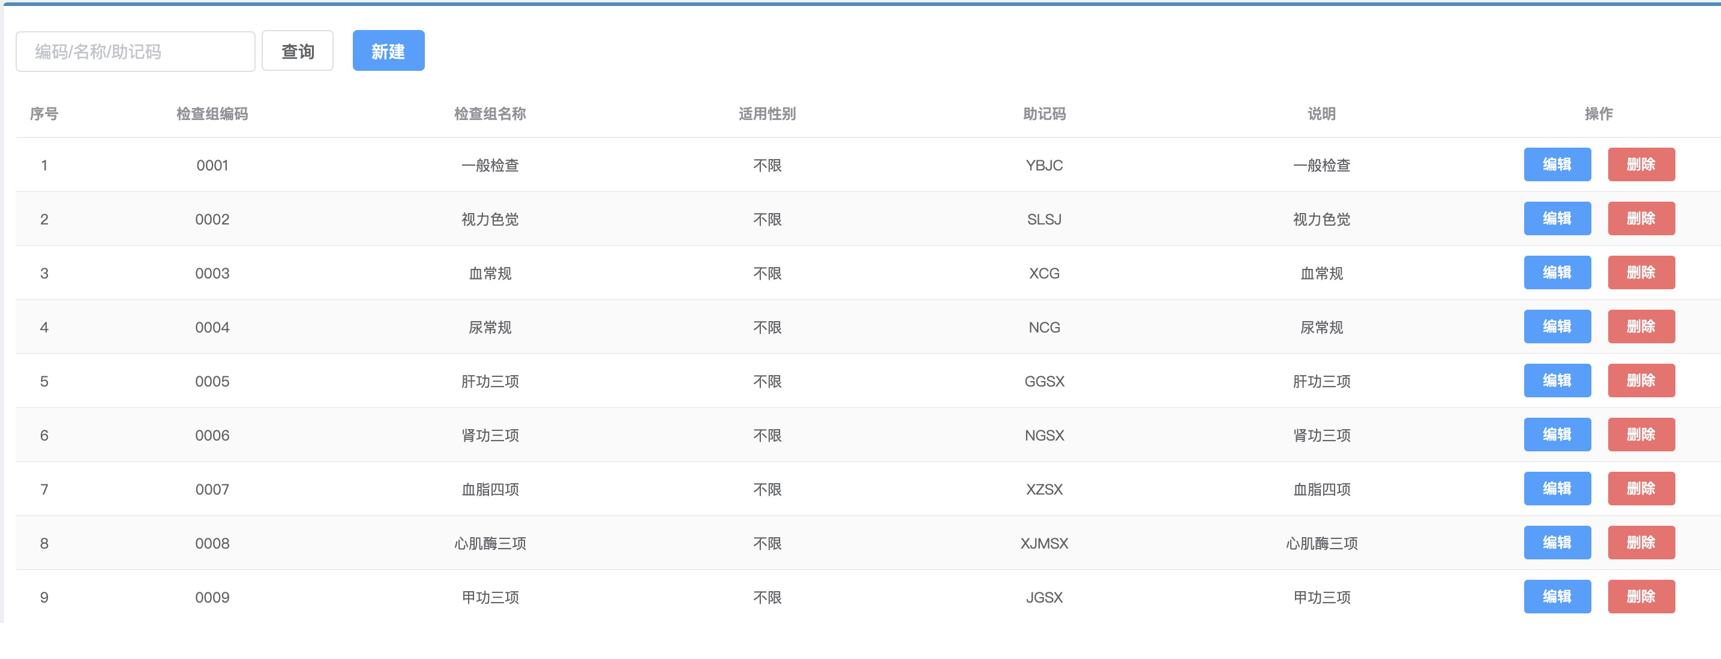The width and height of the screenshot is (1721, 659).
Task: Edit the 肝功三项 check group
Action: pos(1557,381)
